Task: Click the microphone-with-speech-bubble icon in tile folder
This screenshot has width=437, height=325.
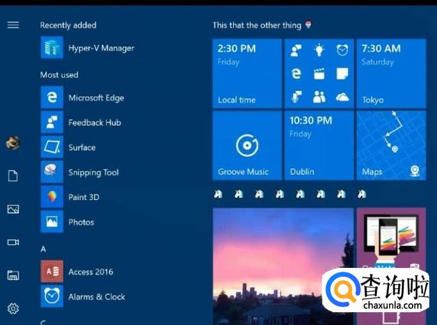Action: point(296,97)
